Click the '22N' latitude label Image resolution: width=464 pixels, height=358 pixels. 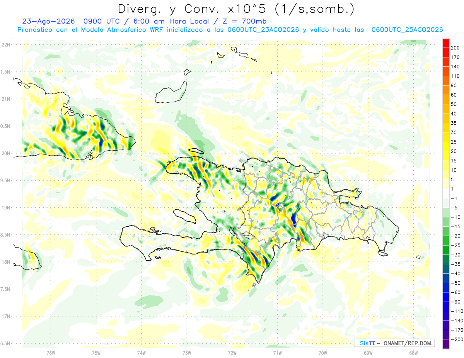click(6, 45)
